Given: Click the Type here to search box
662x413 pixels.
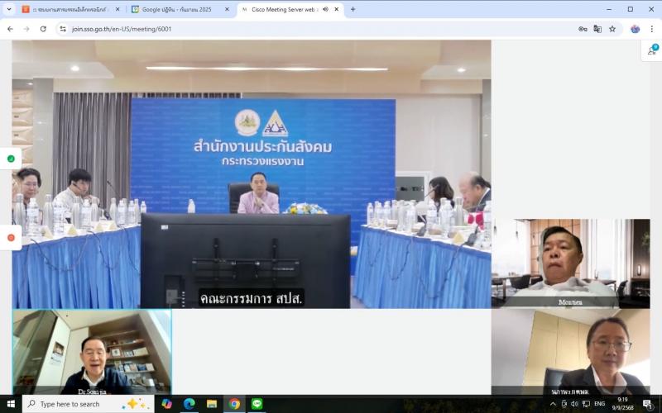Looking at the screenshot, I should [88, 404].
